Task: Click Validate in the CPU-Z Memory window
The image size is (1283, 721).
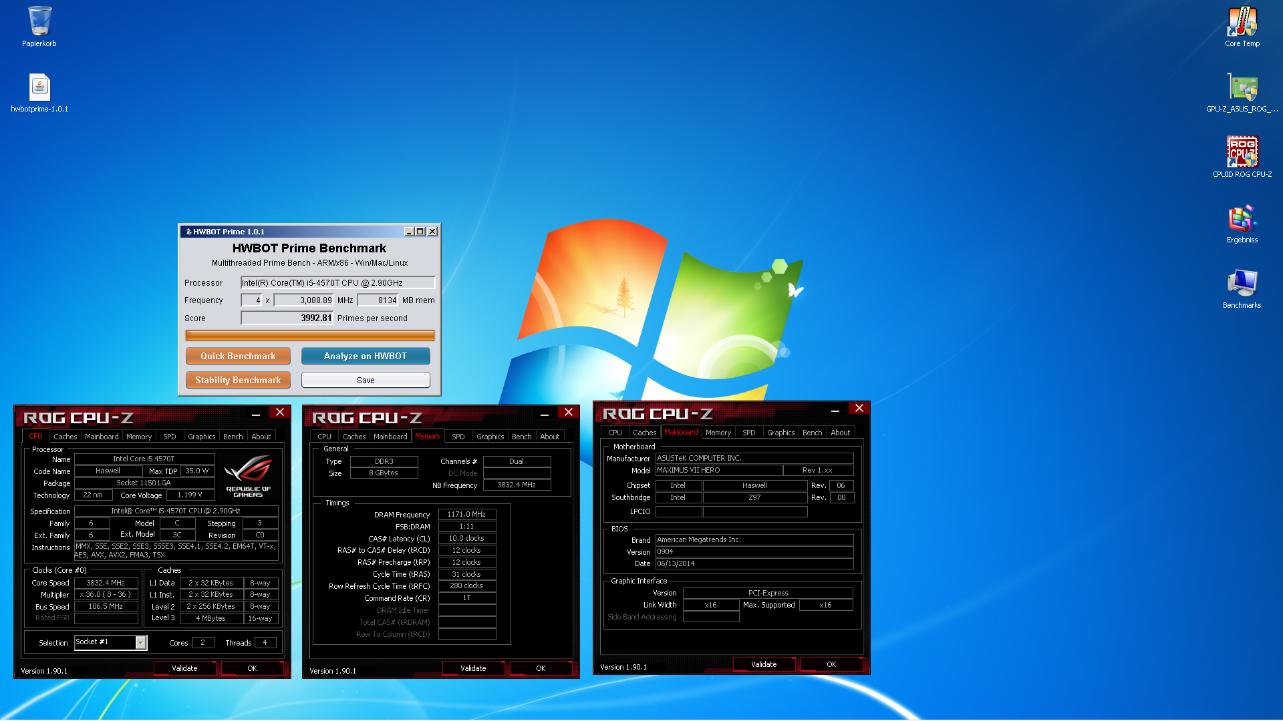Action: click(473, 668)
